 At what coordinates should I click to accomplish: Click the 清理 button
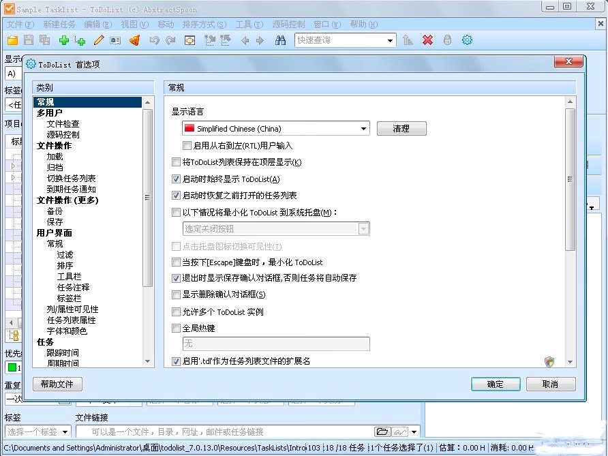[401, 128]
